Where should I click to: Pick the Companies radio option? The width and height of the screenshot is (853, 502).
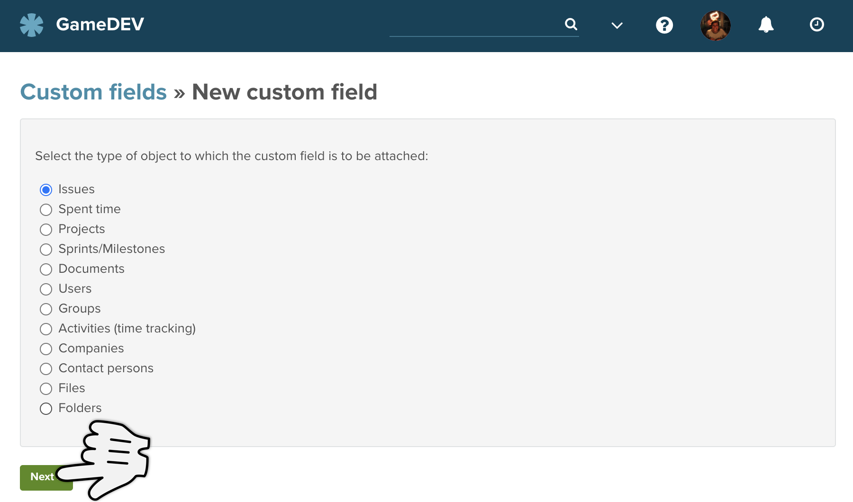[x=46, y=349]
